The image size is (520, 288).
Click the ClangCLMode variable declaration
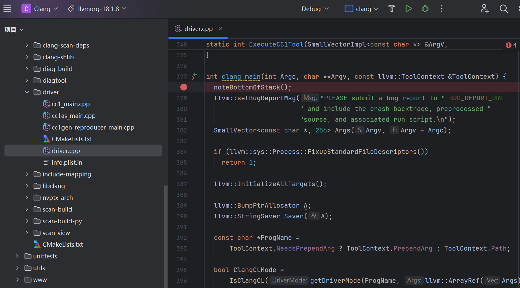point(254,270)
